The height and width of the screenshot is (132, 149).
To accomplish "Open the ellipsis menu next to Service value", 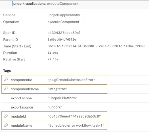I will coord(83,15).
